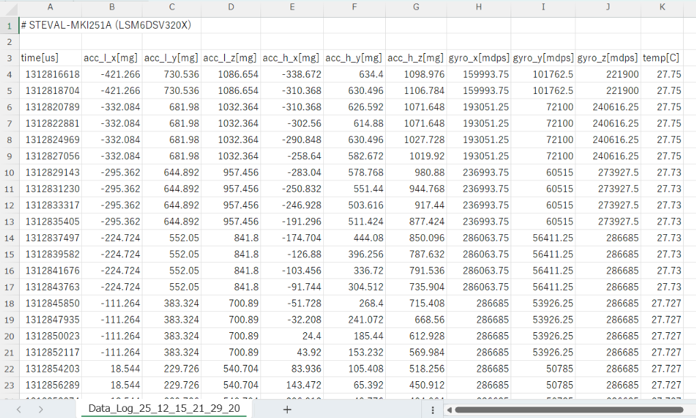Viewport: 696px width, 418px height.
Task: Select the gyro_x[mdps] header cell
Action: click(x=479, y=57)
